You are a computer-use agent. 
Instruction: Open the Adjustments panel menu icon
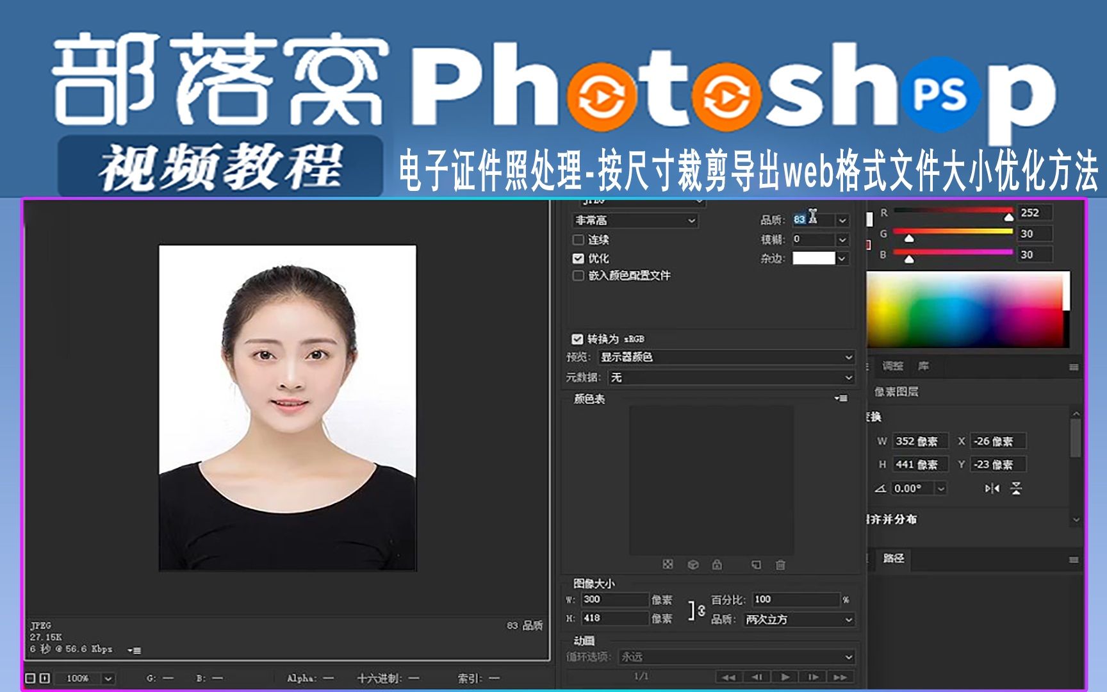1074,367
